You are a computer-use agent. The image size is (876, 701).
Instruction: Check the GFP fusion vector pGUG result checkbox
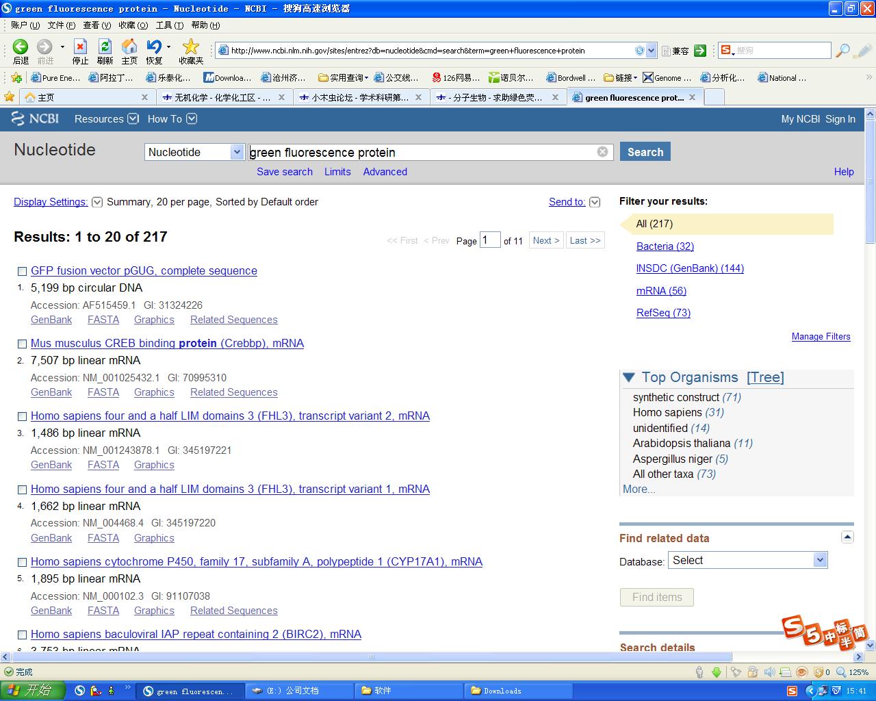click(22, 271)
